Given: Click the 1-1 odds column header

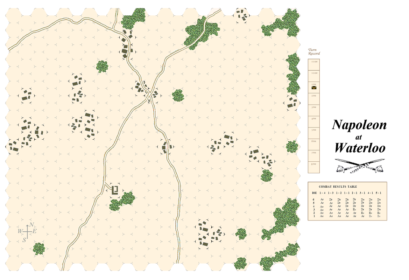Looking at the screenshot, I should (347, 193).
